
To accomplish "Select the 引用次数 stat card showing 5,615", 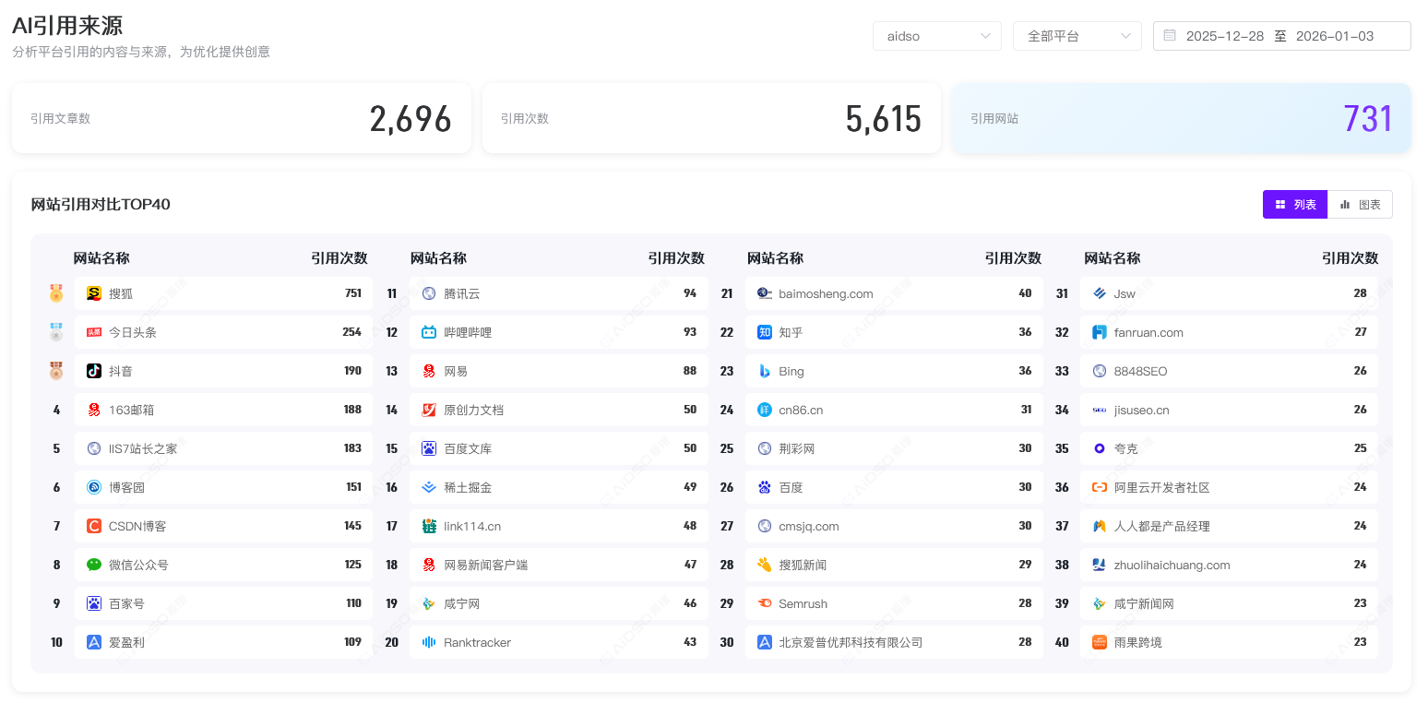I will 711,119.
